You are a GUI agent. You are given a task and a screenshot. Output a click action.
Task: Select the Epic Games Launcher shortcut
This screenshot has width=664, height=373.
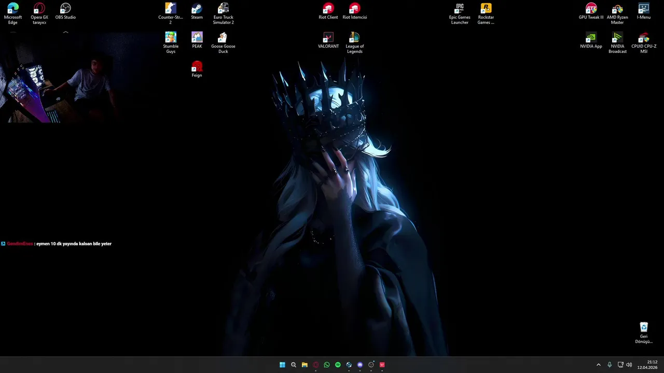[x=460, y=14]
